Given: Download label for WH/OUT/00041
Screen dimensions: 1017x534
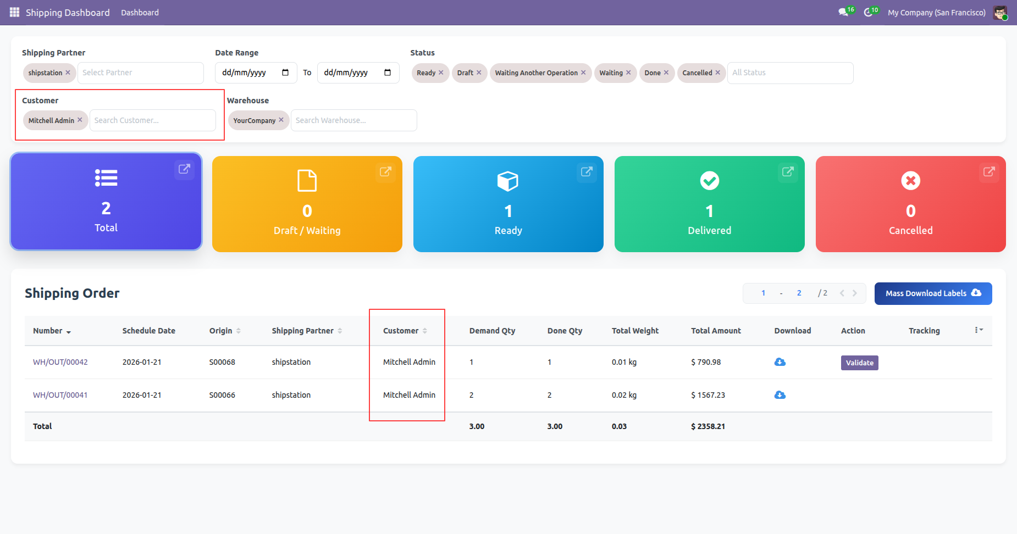Looking at the screenshot, I should point(780,395).
